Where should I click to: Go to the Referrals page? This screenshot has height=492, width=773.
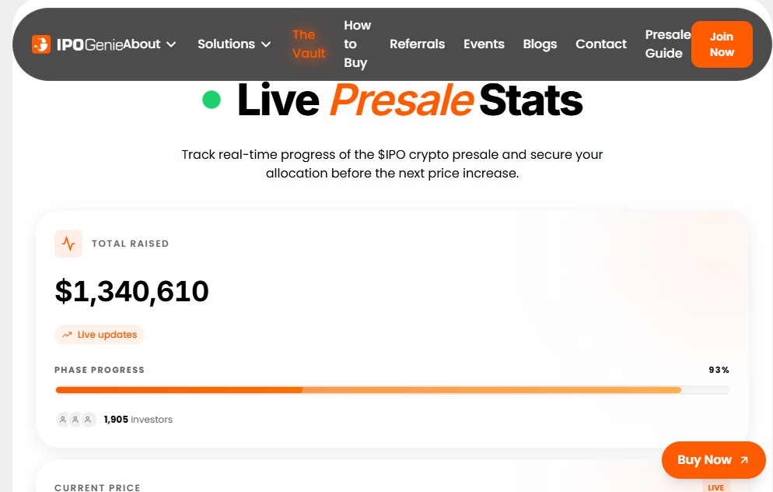tap(417, 44)
